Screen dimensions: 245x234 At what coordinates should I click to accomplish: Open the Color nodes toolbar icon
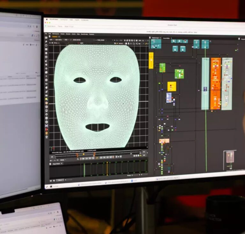tap(46, 53)
